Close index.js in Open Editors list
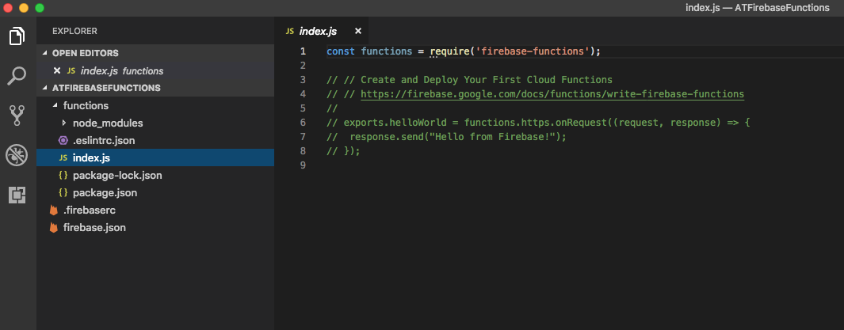 [x=56, y=70]
